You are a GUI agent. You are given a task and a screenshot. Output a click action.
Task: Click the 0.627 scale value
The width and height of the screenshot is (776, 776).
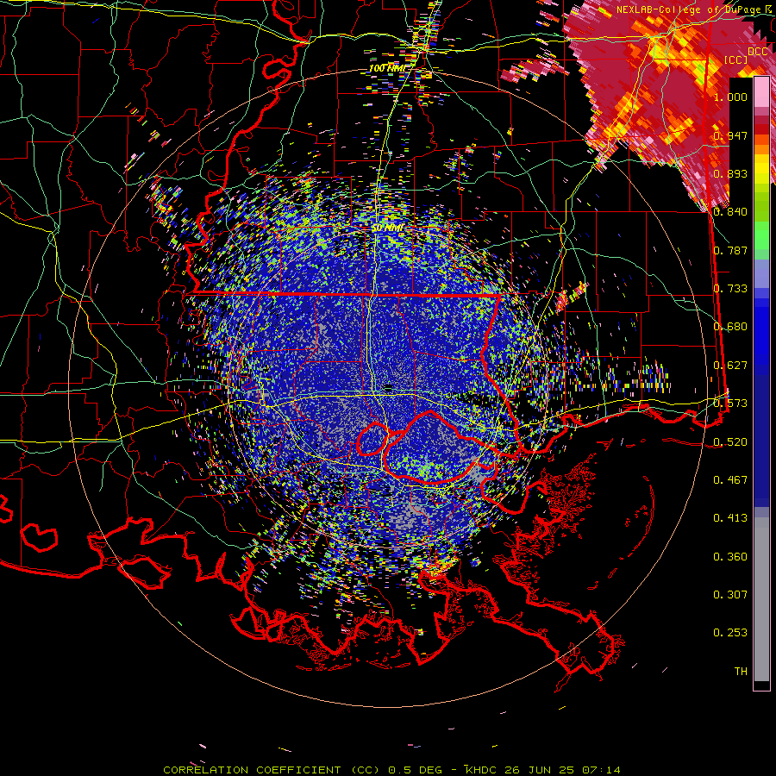coord(730,366)
